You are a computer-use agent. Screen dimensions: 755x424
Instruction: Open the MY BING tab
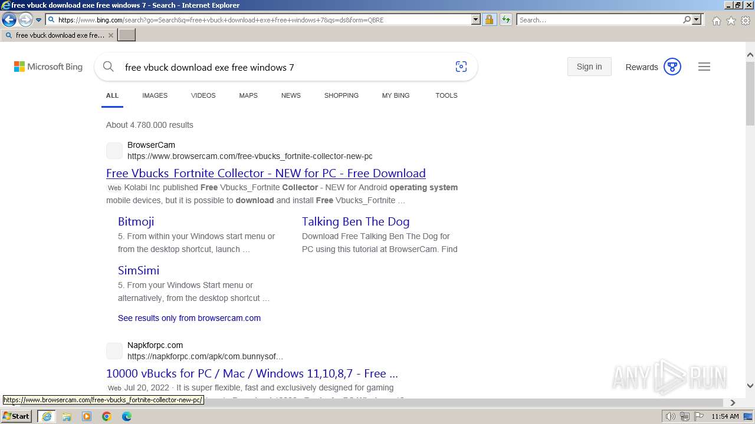[x=396, y=95]
